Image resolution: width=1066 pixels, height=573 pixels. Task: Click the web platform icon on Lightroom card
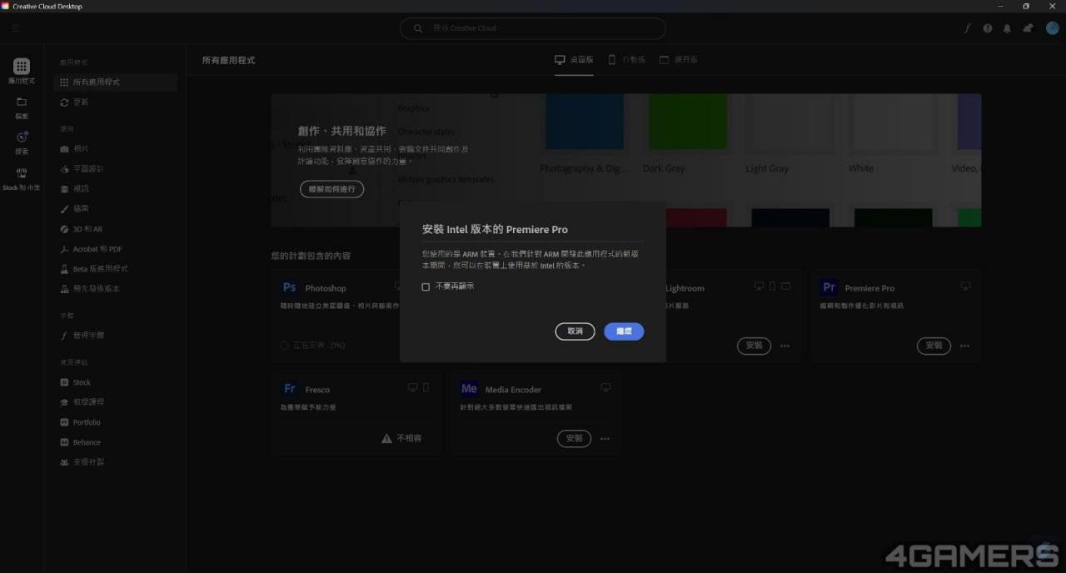pyautogui.click(x=785, y=286)
